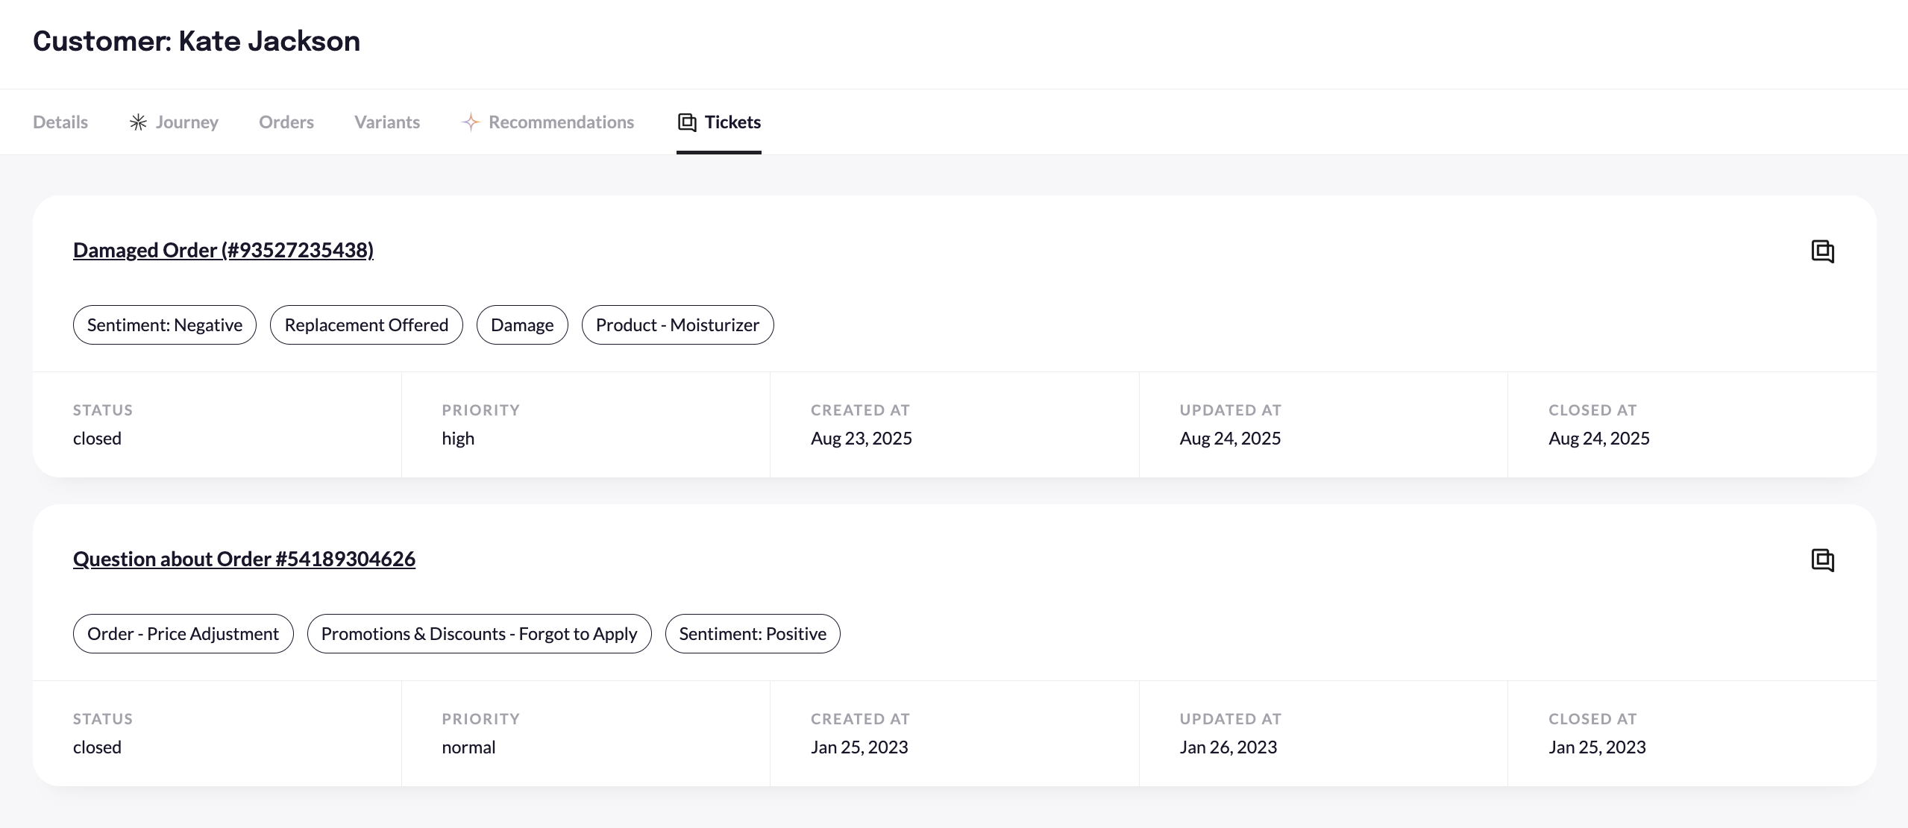Switch to the Orders tab
Screen dimensions: 1908x828
[286, 122]
